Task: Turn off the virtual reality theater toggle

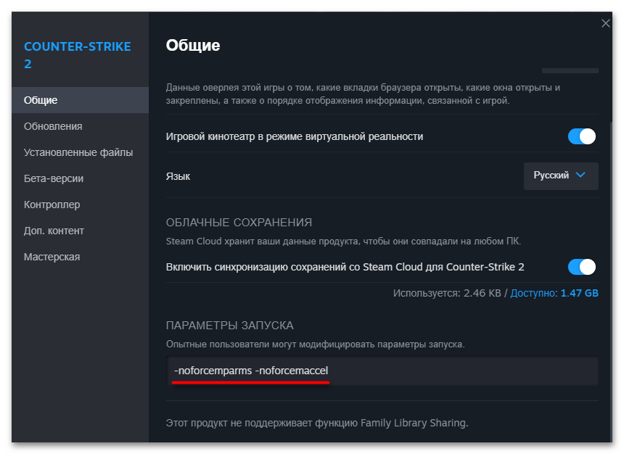Action: coord(581,136)
